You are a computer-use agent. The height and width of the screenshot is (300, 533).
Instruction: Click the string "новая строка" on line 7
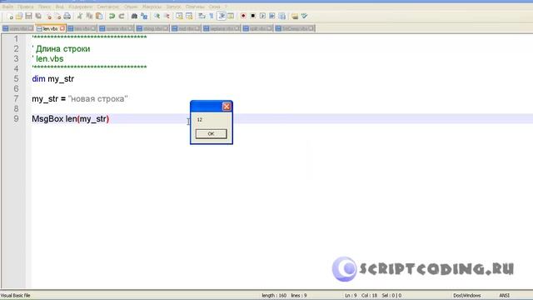coord(98,99)
